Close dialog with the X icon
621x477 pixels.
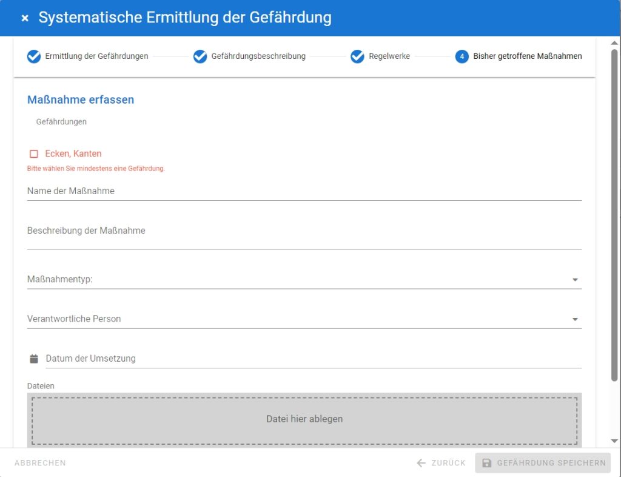25,18
